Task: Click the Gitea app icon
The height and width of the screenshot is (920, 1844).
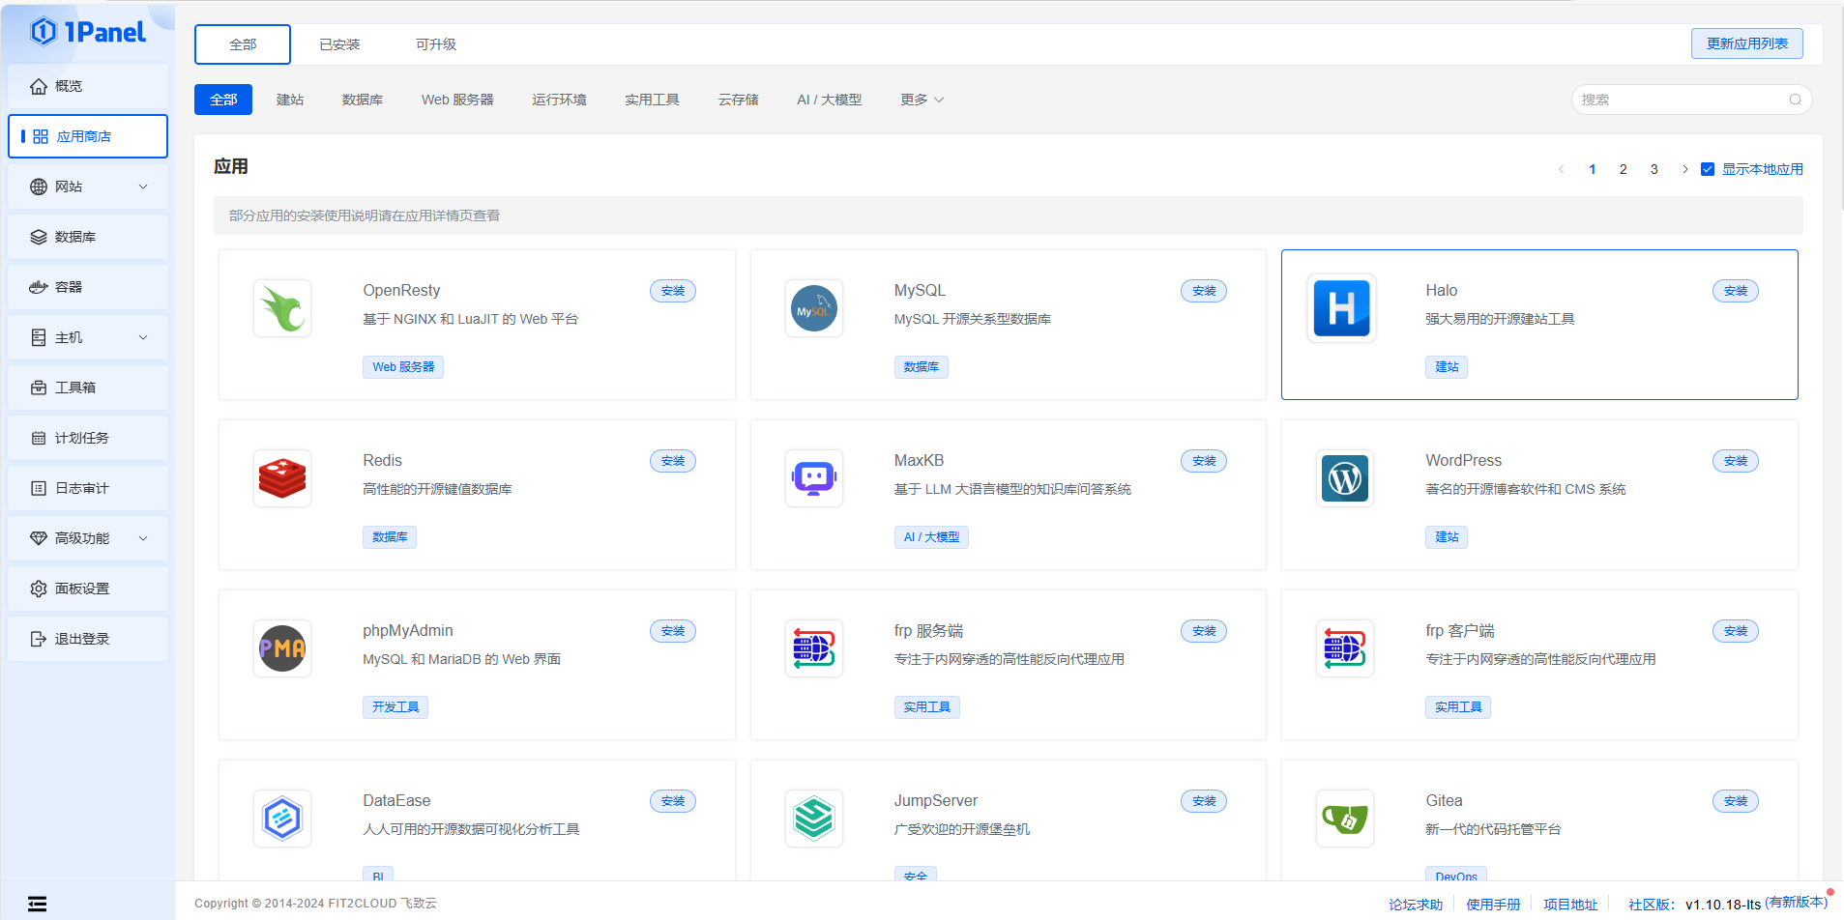Action: [x=1345, y=819]
